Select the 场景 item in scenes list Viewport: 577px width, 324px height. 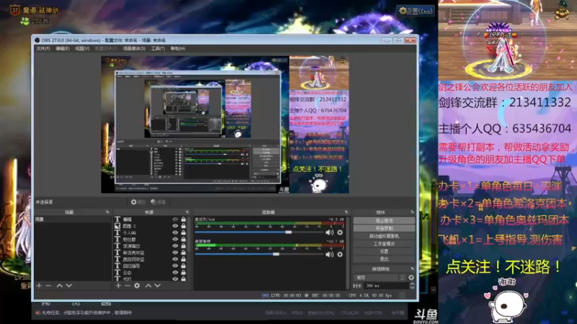(x=73, y=220)
